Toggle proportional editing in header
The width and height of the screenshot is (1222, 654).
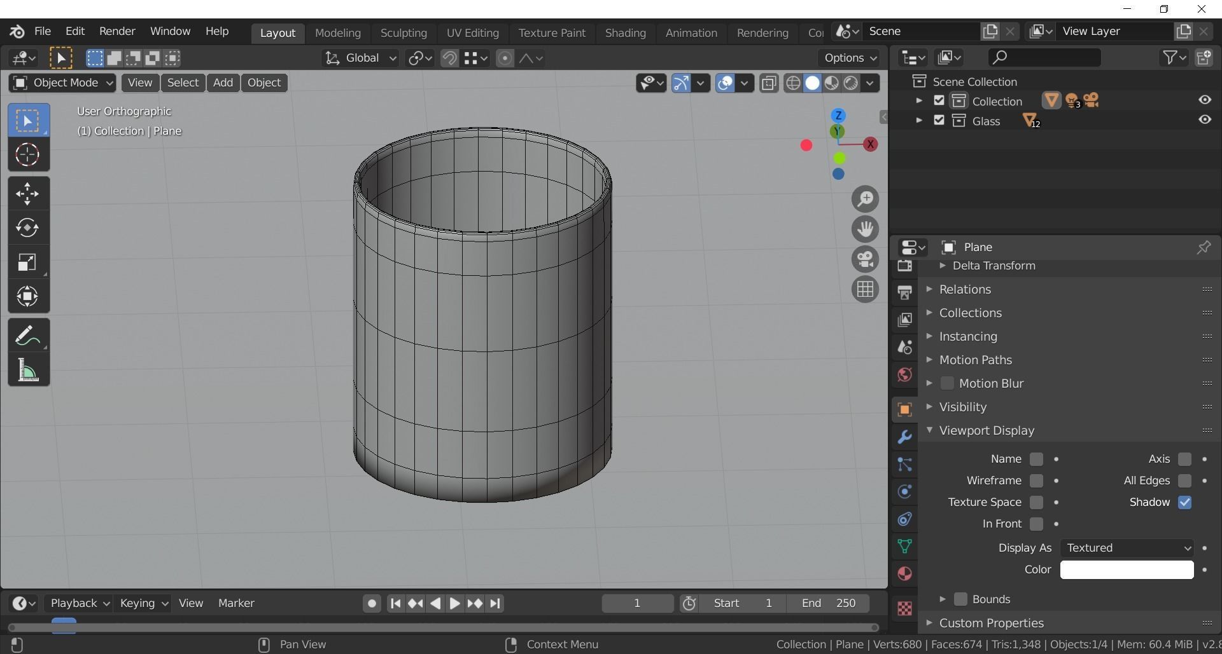505,58
